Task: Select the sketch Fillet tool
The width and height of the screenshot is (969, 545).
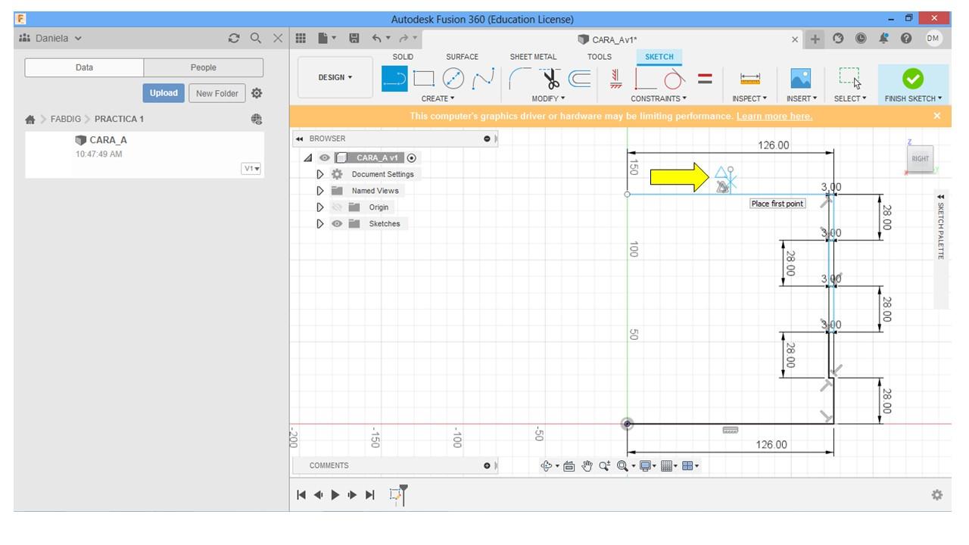Action: point(520,78)
